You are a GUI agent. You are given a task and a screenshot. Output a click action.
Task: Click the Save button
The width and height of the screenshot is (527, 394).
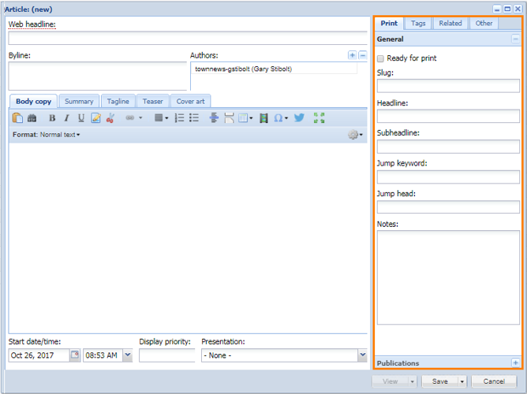pos(439,381)
